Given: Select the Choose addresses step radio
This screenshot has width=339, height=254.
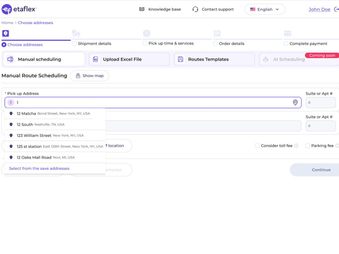Looking at the screenshot, I should (4, 45).
